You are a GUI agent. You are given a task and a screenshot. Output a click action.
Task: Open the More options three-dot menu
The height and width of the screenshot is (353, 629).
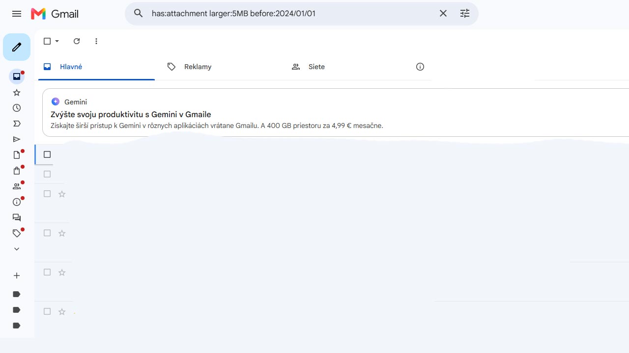point(96,41)
